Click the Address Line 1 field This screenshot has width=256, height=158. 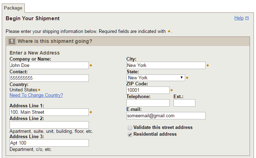click(x=49, y=112)
